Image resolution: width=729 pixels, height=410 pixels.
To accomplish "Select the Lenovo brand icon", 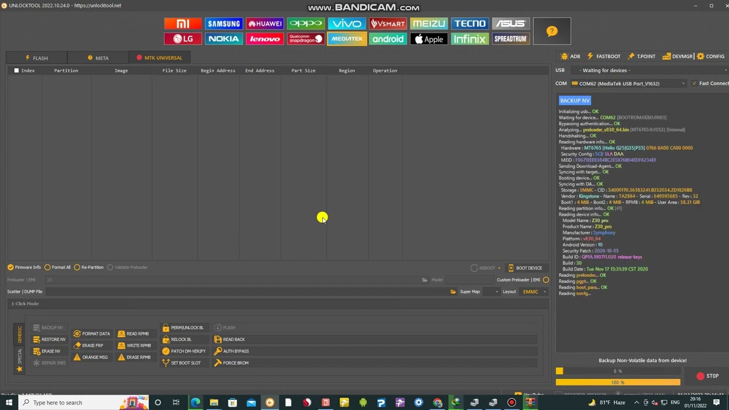I will [x=265, y=39].
